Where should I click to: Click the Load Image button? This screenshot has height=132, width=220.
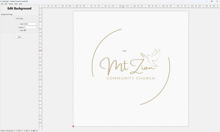coord(19,18)
